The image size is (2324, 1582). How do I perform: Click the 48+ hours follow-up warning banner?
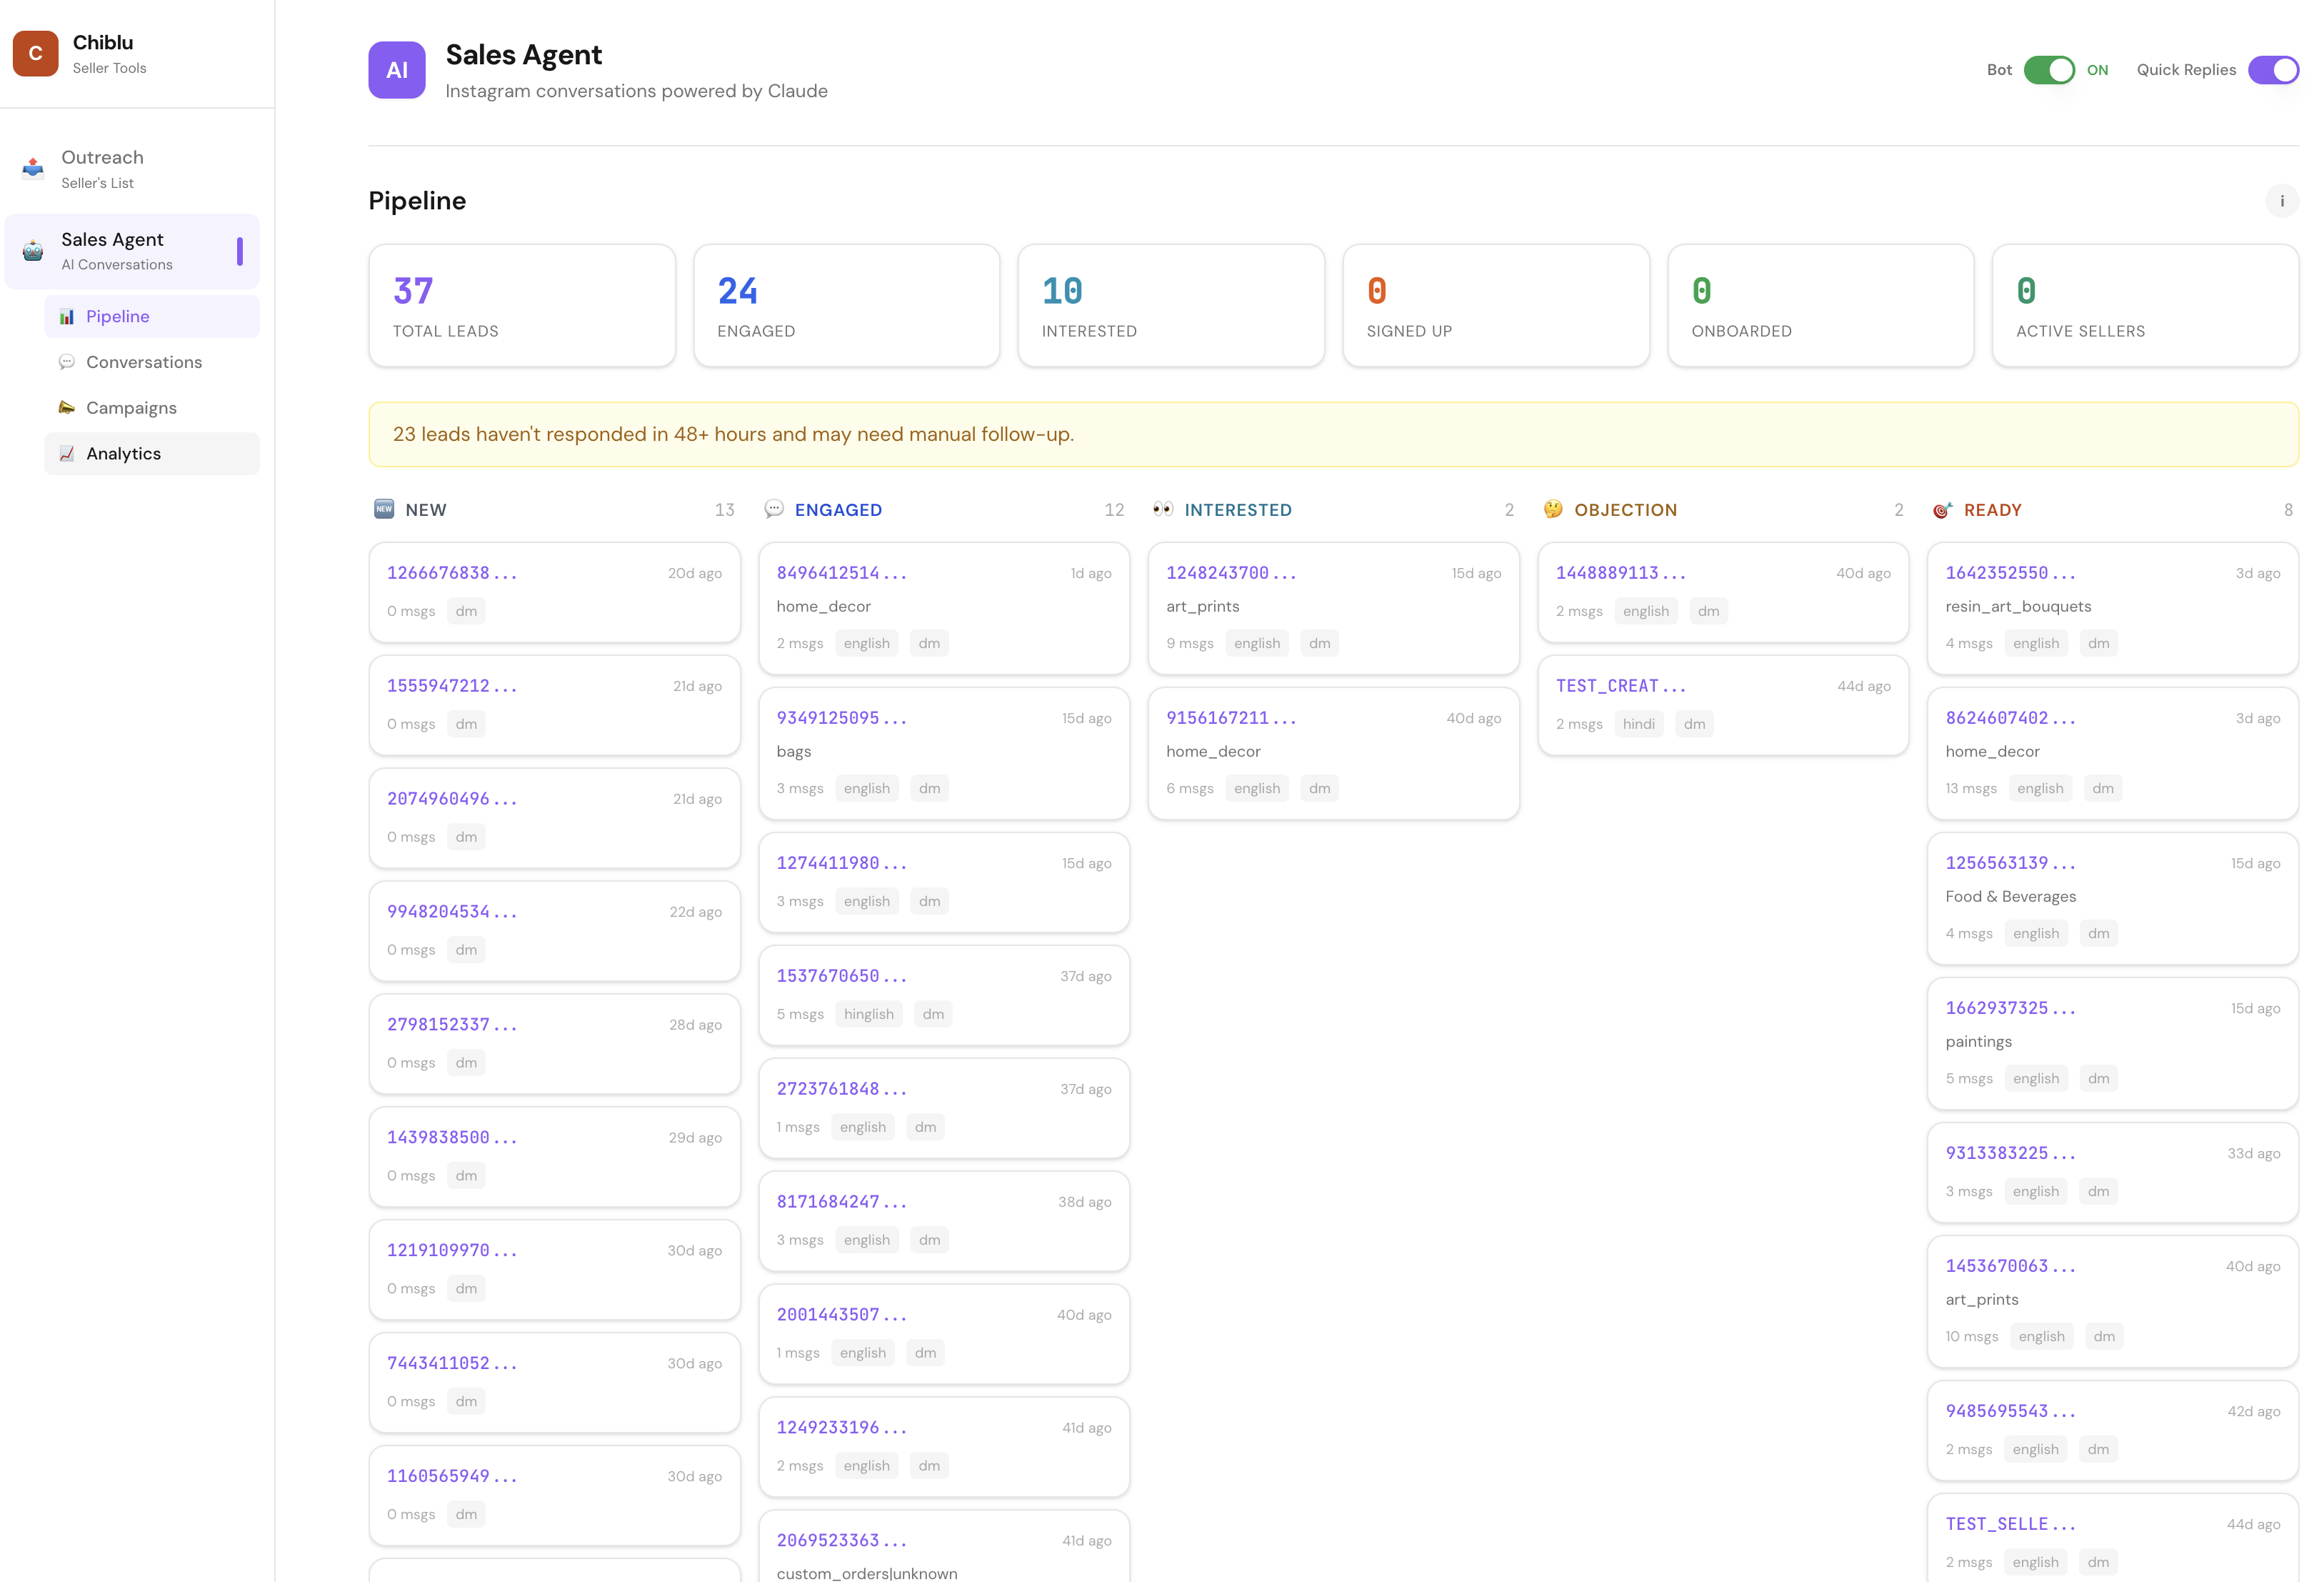(1332, 434)
